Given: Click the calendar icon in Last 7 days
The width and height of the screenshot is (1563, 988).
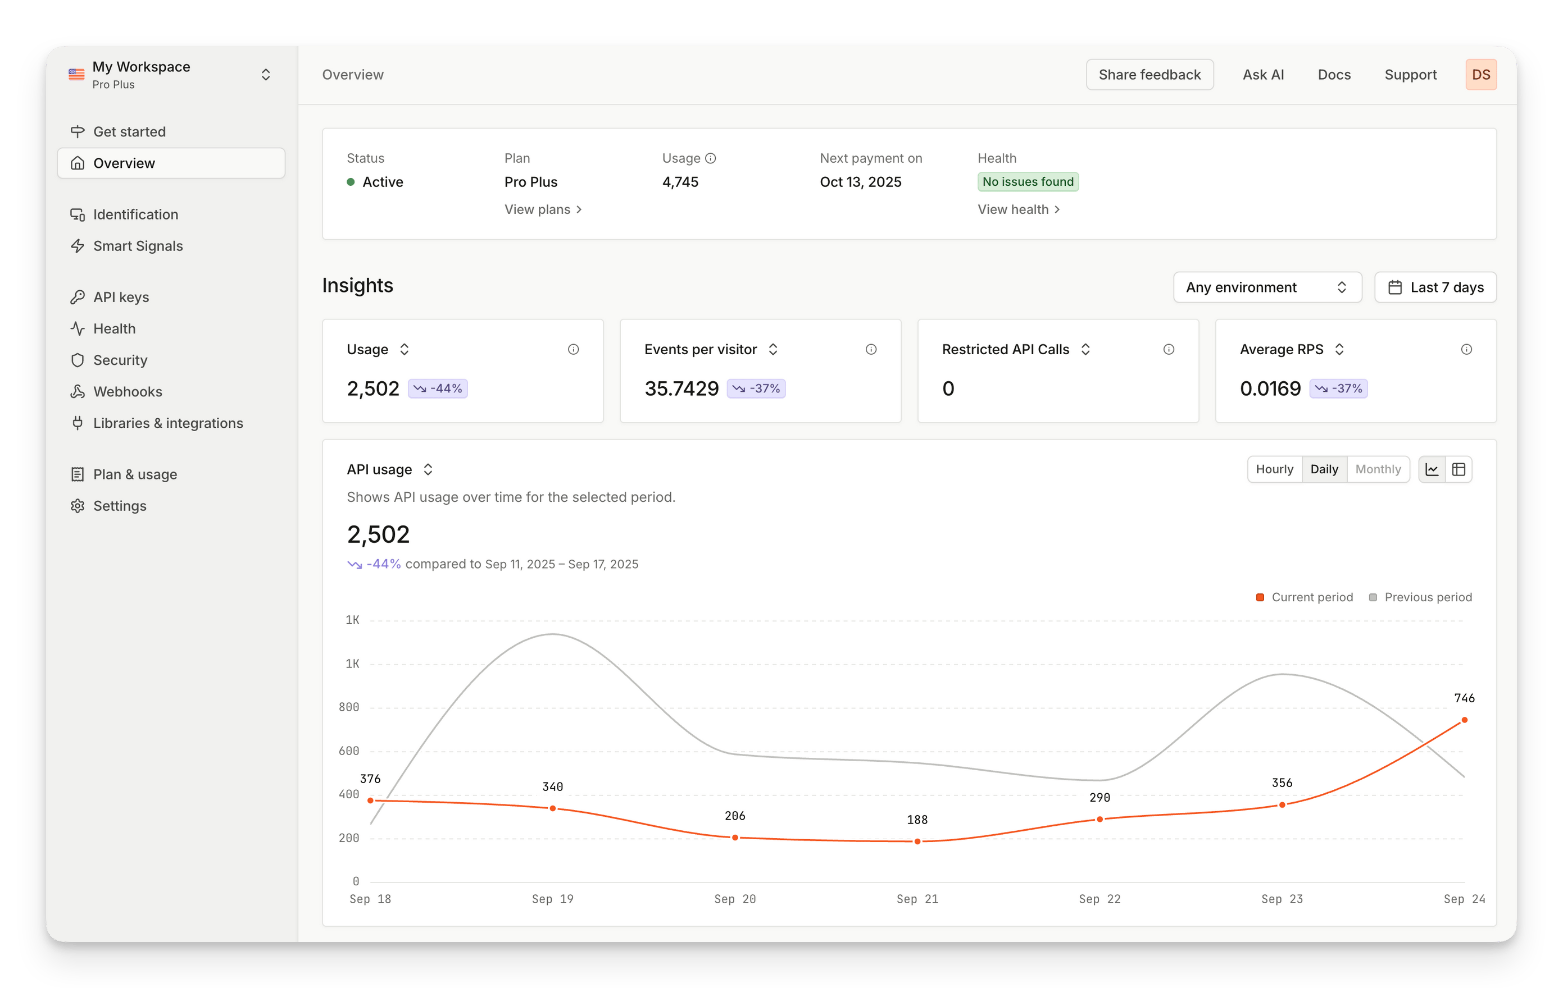Looking at the screenshot, I should pyautogui.click(x=1395, y=287).
